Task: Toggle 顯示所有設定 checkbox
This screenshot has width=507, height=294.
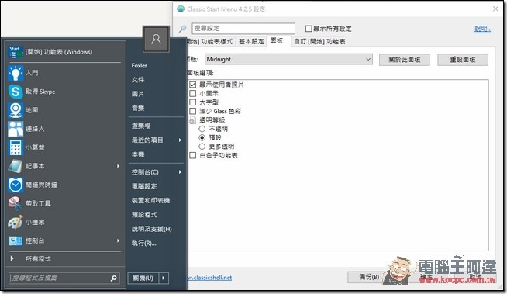Action: 309,29
